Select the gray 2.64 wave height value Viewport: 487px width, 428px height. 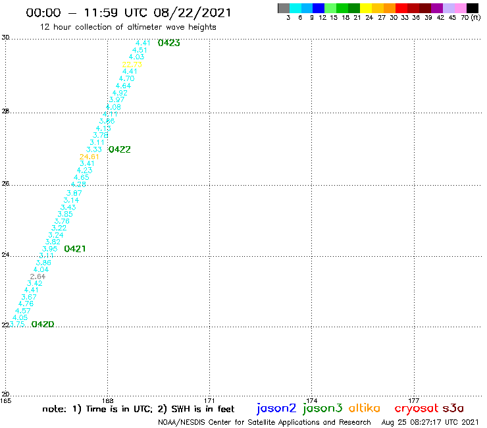click(x=38, y=277)
